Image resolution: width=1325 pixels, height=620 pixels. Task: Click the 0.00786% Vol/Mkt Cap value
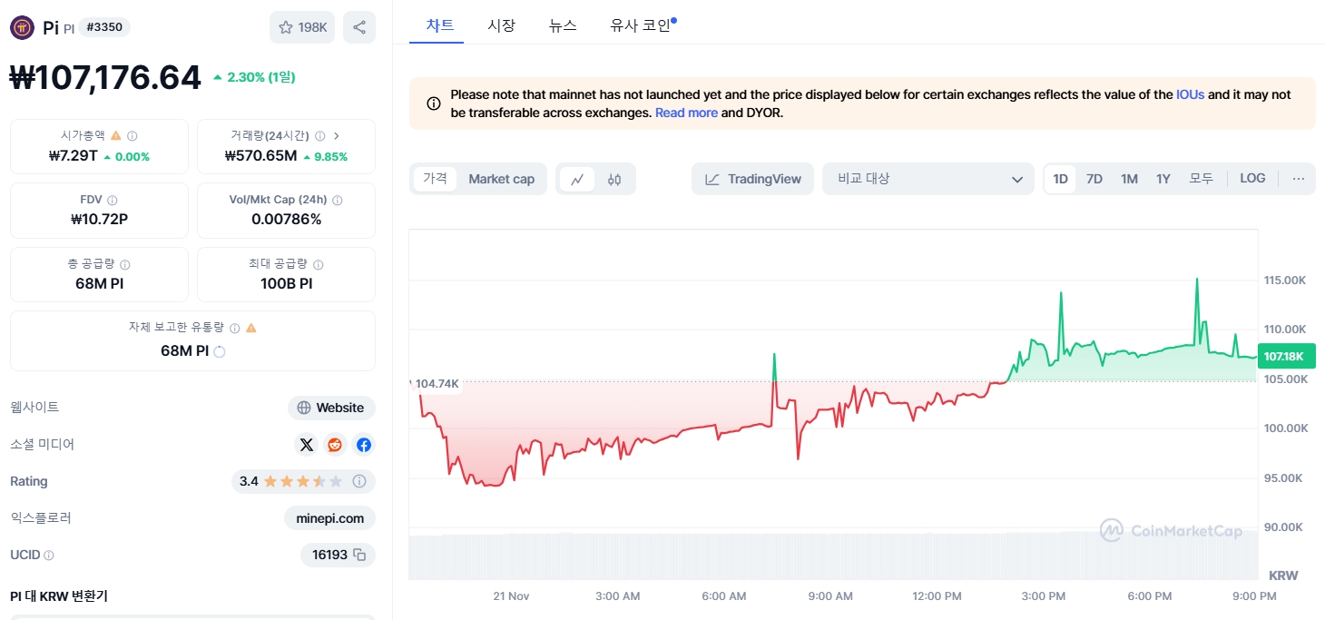(x=286, y=220)
